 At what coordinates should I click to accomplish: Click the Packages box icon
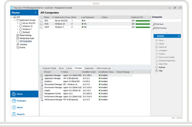point(14,101)
